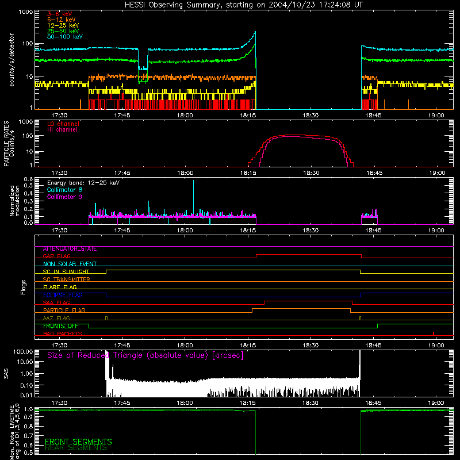This screenshot has width=460, height=460.
Task: Click the 19:00 tick label in the counts plot
Action: (x=436, y=116)
